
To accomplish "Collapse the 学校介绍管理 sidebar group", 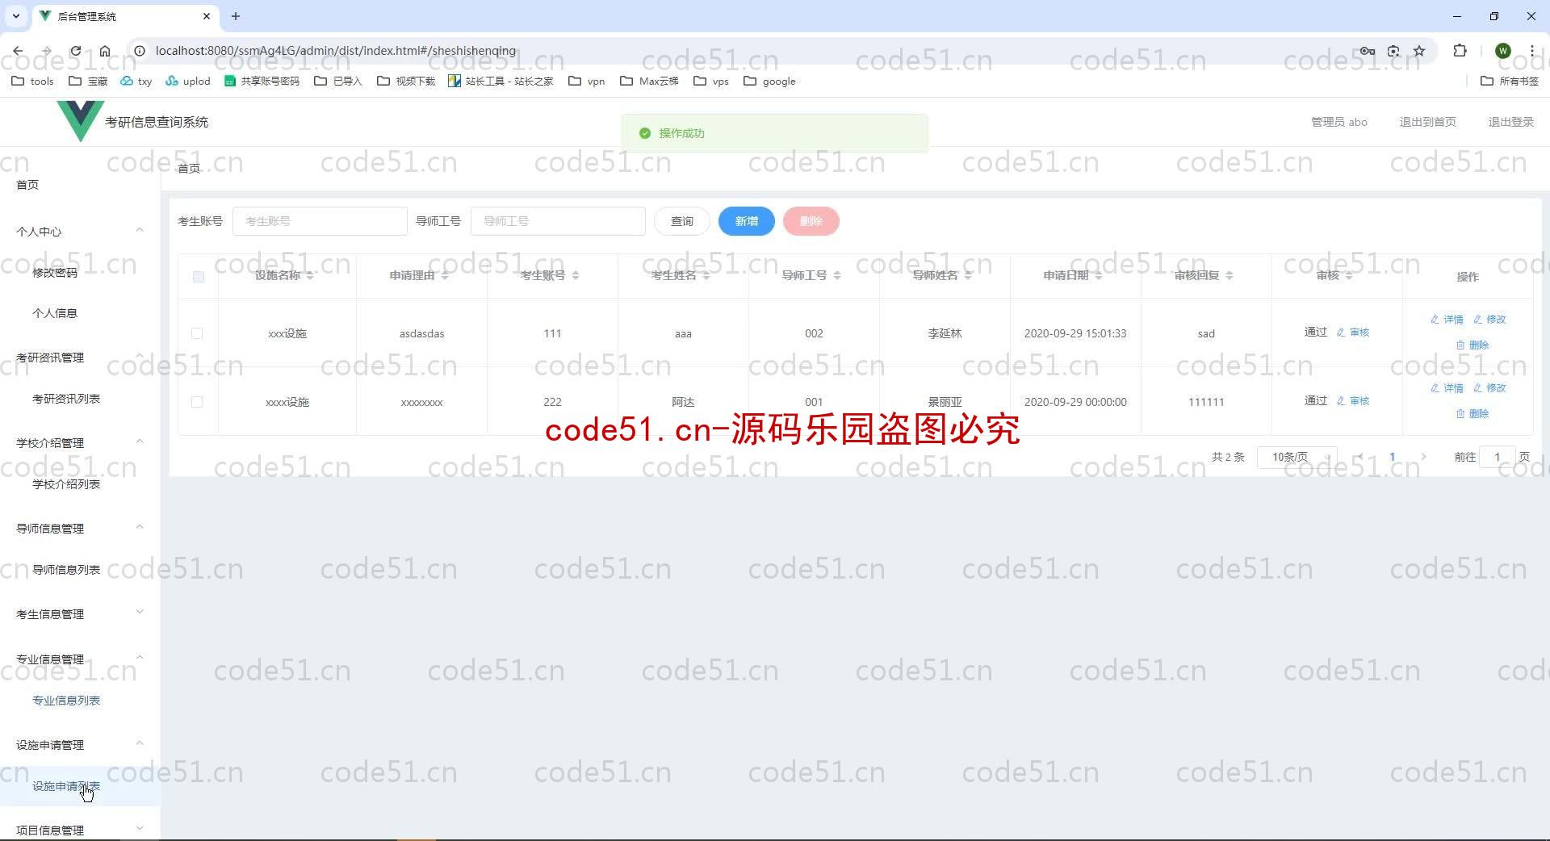I will point(80,443).
